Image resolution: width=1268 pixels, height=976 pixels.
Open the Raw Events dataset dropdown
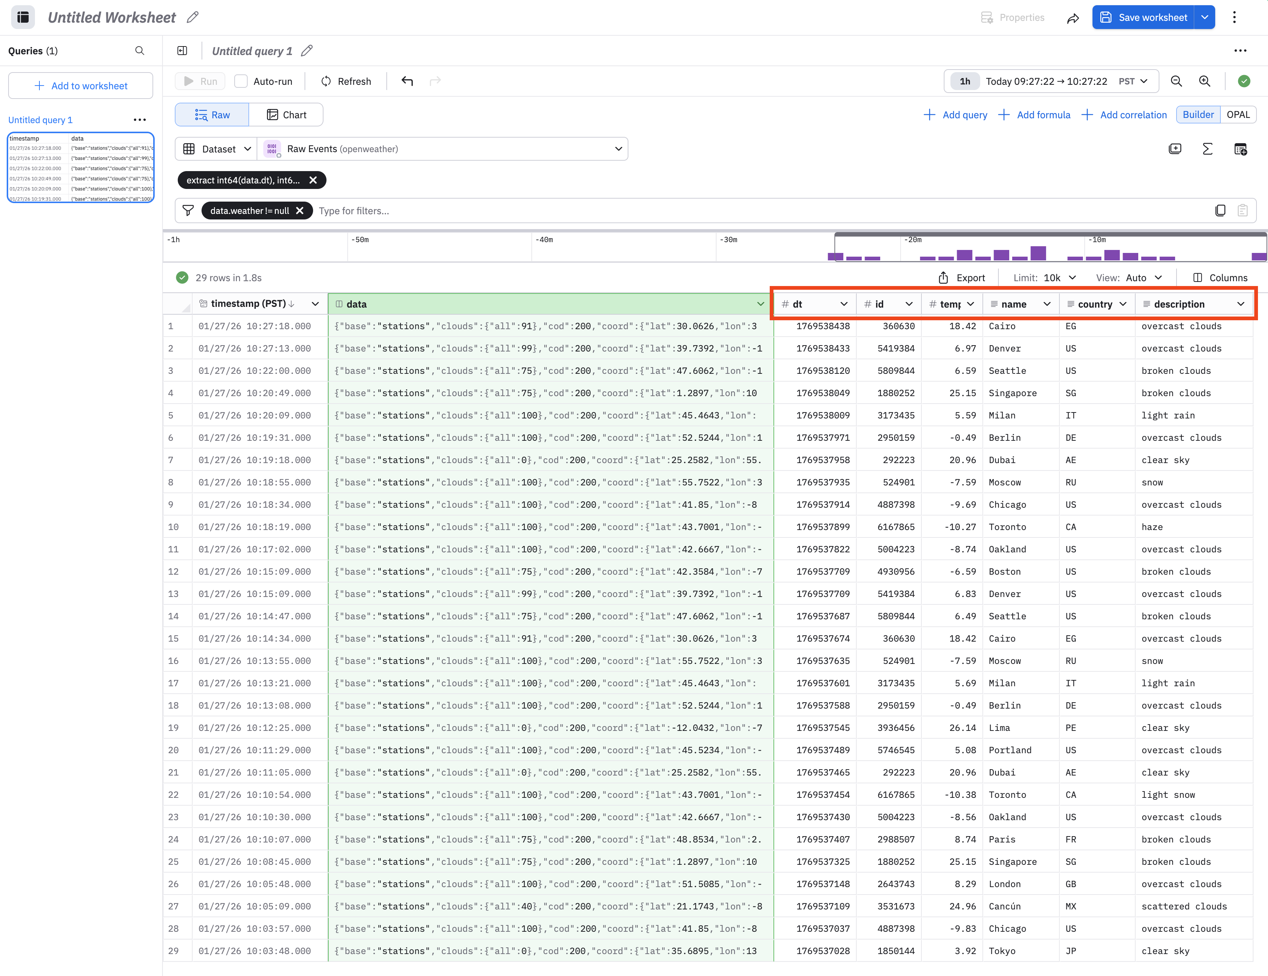618,149
